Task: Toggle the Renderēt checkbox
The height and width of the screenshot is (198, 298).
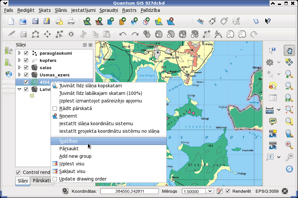Action: pyautogui.click(x=228, y=191)
